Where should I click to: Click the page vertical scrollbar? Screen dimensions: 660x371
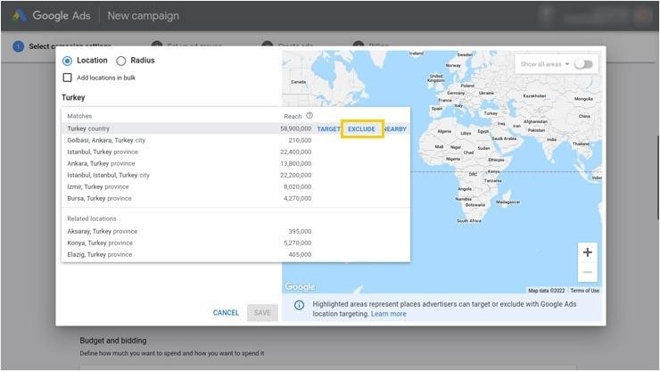(x=658, y=177)
